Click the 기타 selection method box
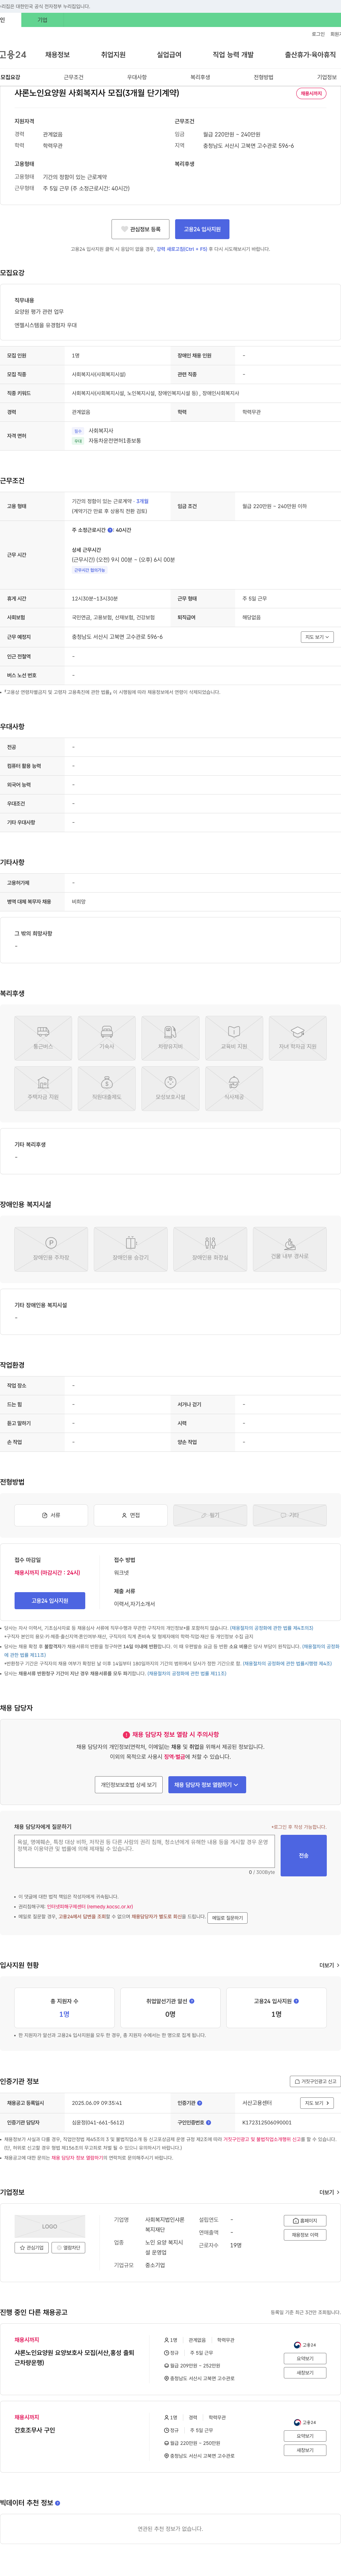The image size is (341, 2576). (x=290, y=1515)
